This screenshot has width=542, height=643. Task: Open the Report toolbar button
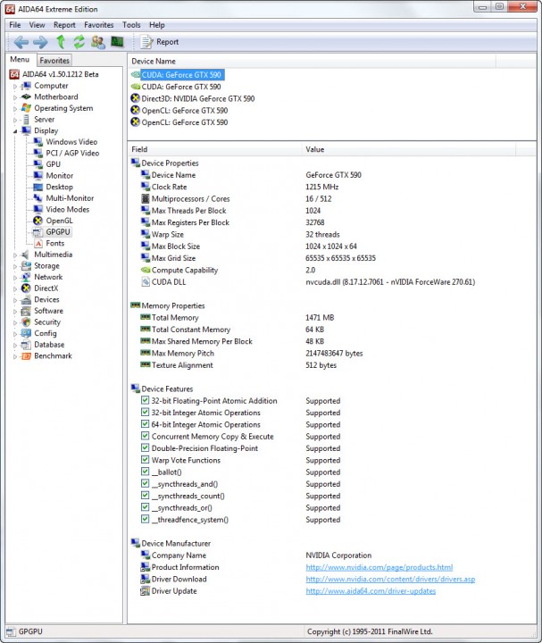click(160, 42)
